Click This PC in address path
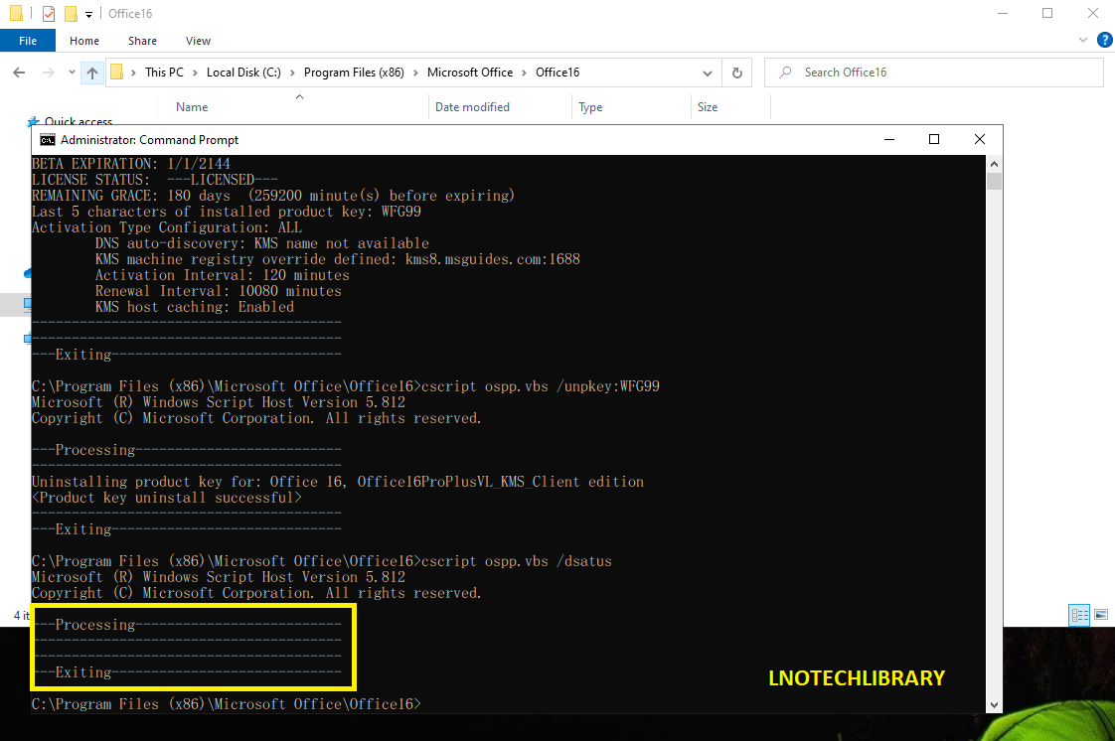This screenshot has height=741, width=1115. [x=164, y=72]
